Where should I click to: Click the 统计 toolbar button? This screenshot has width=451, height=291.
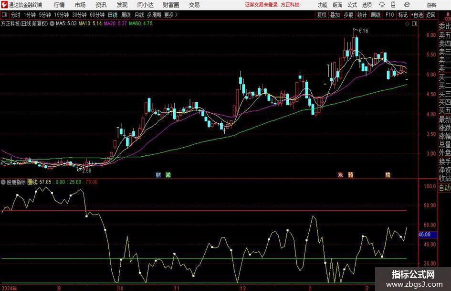(x=362, y=15)
